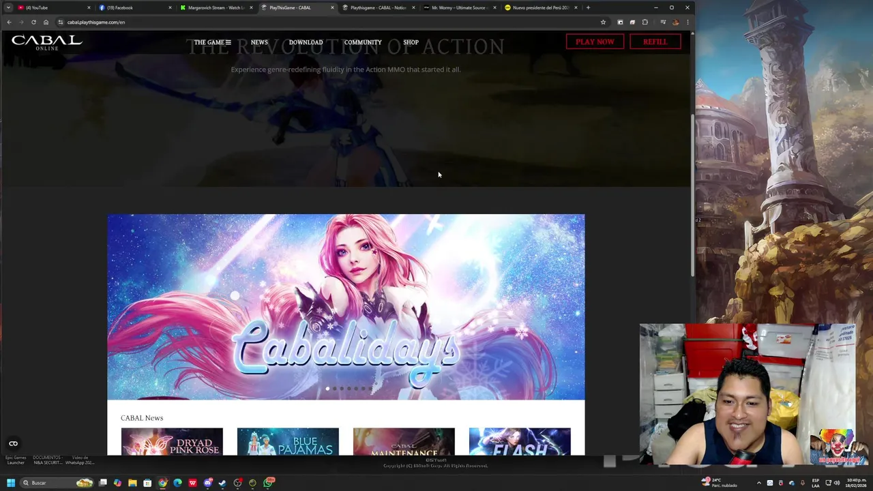
Task: Click the chat widget icon bottom-left
Action: tap(13, 444)
